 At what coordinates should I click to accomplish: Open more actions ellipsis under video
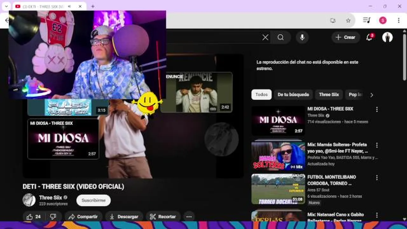pyautogui.click(x=189, y=217)
